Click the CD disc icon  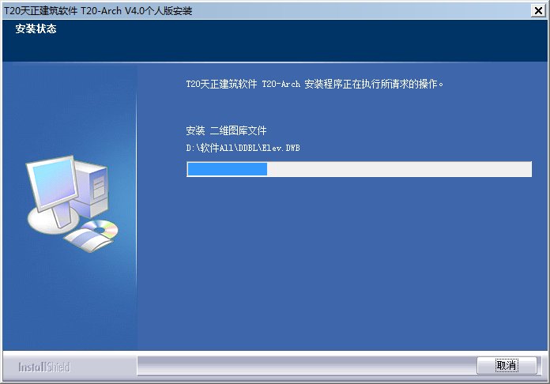[x=100, y=228]
